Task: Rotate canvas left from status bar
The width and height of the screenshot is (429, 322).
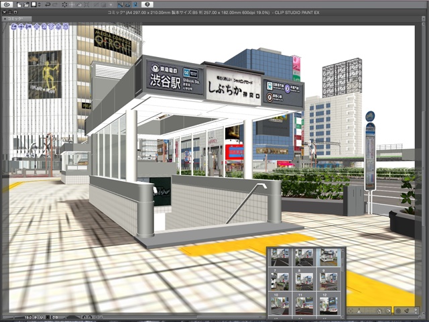Action: [x=84, y=317]
